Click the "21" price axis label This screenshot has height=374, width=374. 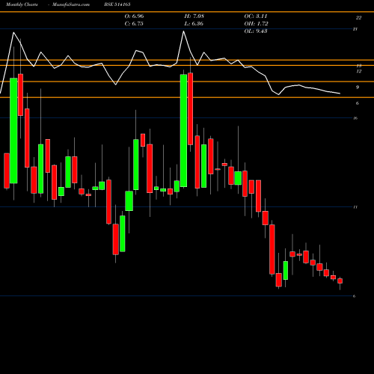click(x=355, y=29)
